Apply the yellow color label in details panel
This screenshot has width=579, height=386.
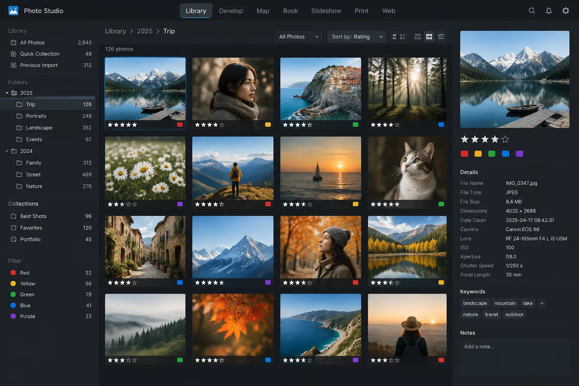click(x=478, y=153)
